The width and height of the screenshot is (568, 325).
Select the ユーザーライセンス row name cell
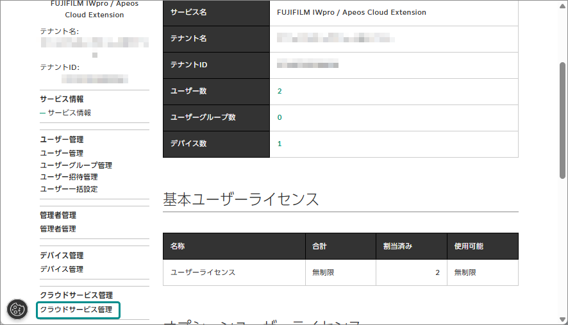click(234, 272)
